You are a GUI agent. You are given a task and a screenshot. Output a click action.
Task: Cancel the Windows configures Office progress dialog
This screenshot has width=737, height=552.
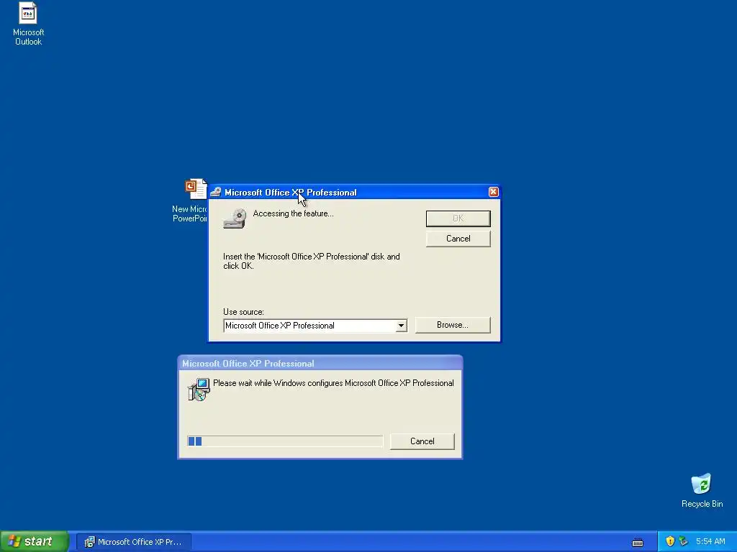coord(422,441)
